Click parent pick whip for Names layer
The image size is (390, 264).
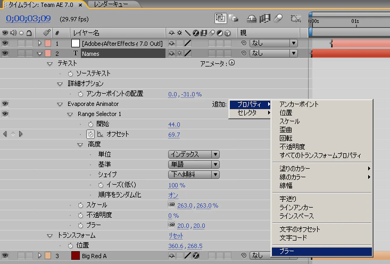tap(244, 53)
